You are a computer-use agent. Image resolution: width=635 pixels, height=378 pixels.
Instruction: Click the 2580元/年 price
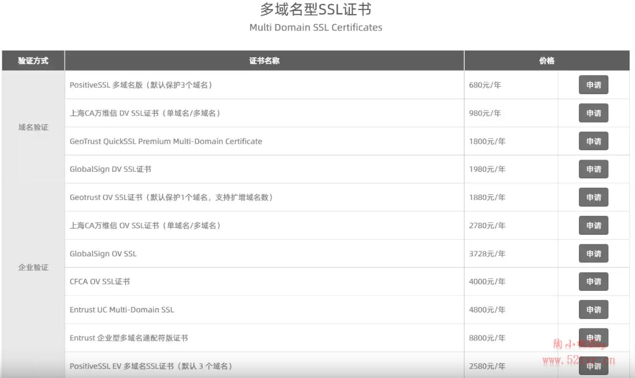[487, 366]
